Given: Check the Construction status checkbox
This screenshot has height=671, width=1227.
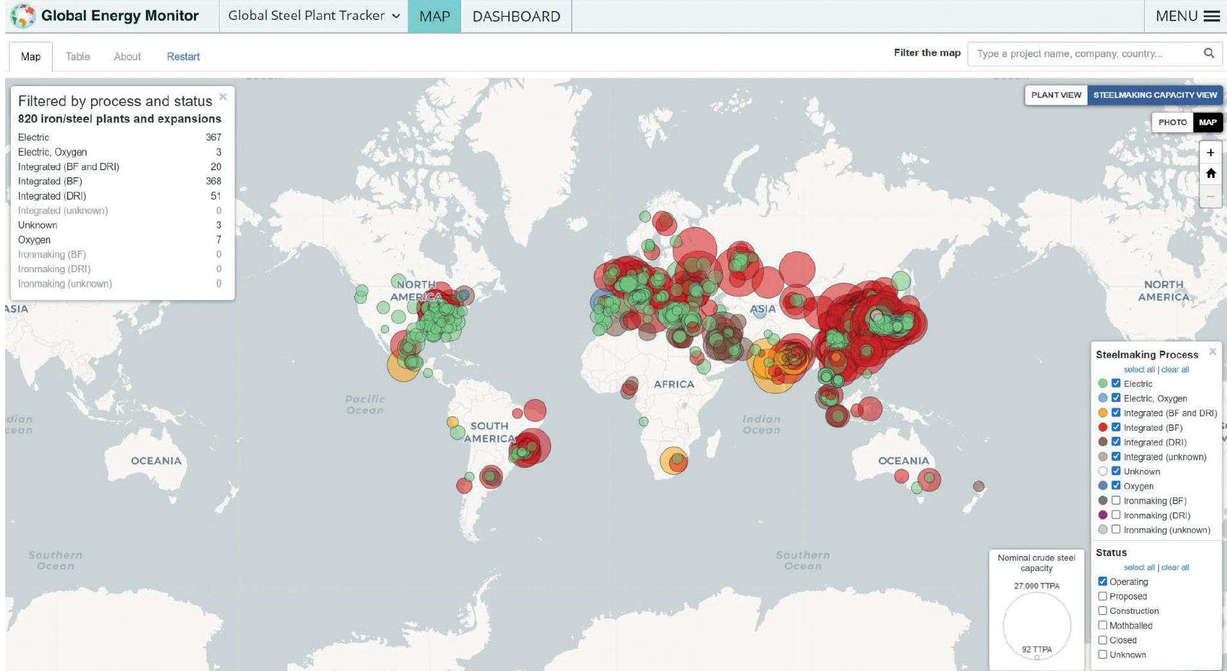Looking at the screenshot, I should click(1102, 611).
